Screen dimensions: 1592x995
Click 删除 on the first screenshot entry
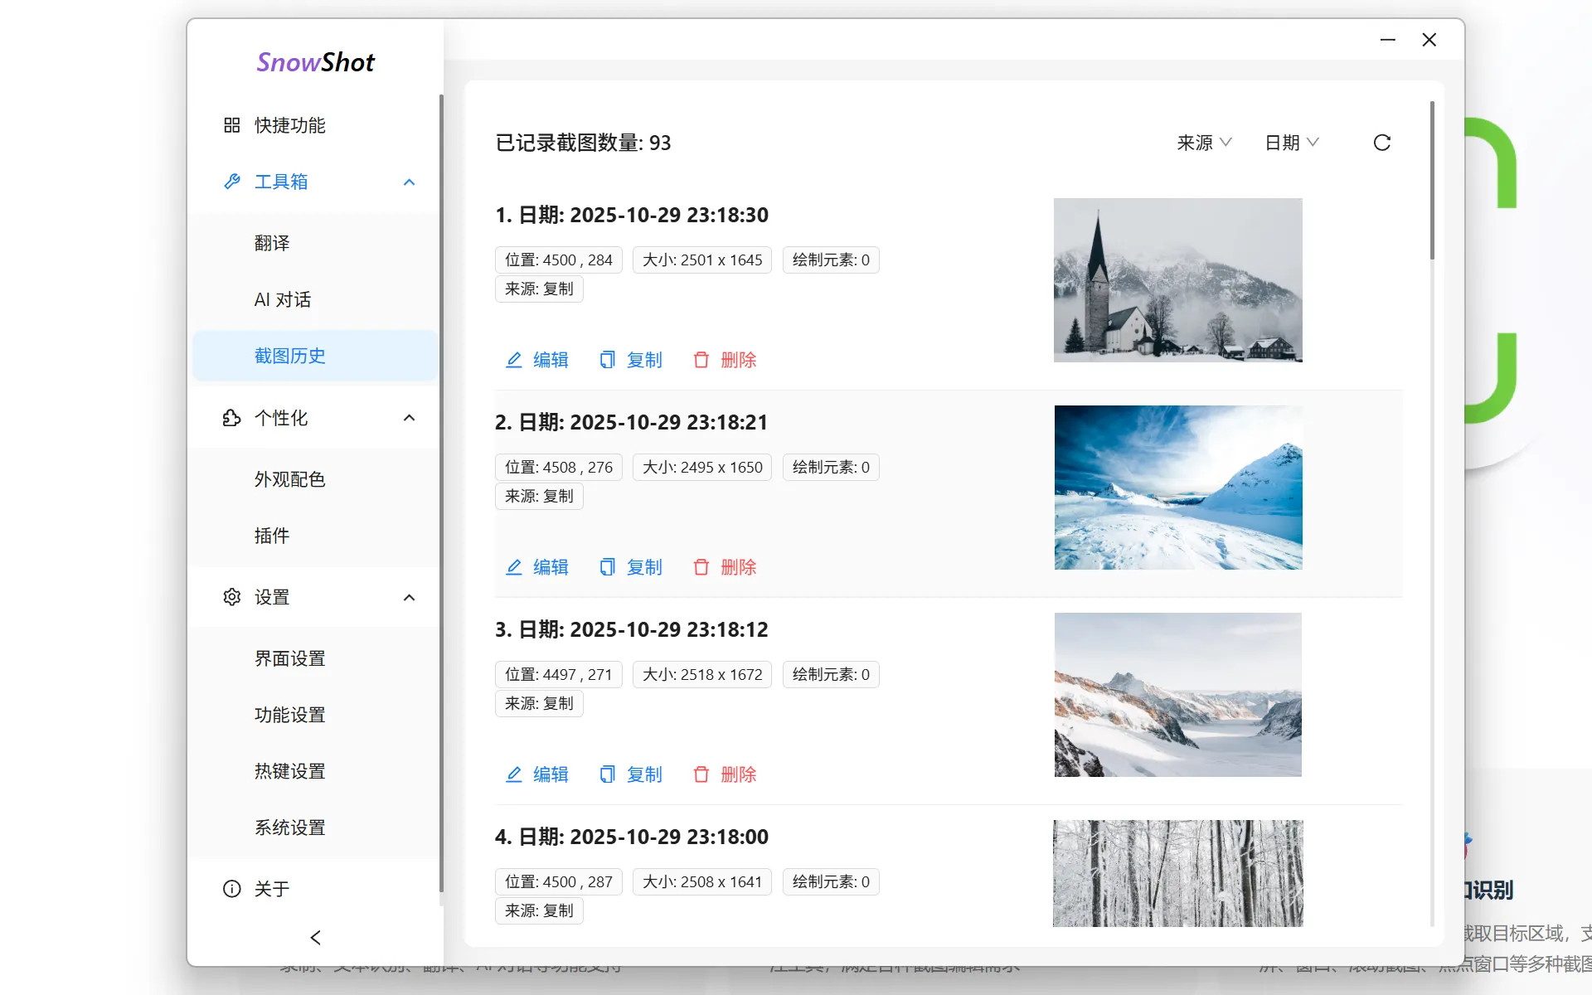[x=738, y=360]
